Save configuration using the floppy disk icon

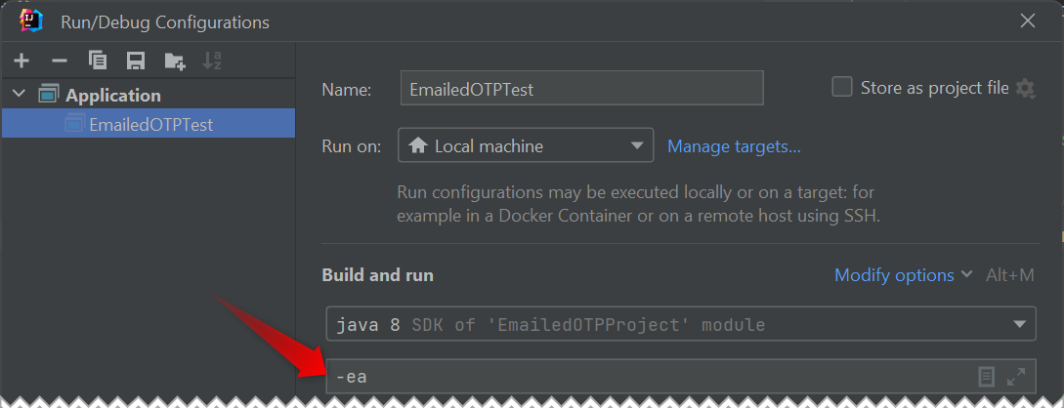pos(136,61)
